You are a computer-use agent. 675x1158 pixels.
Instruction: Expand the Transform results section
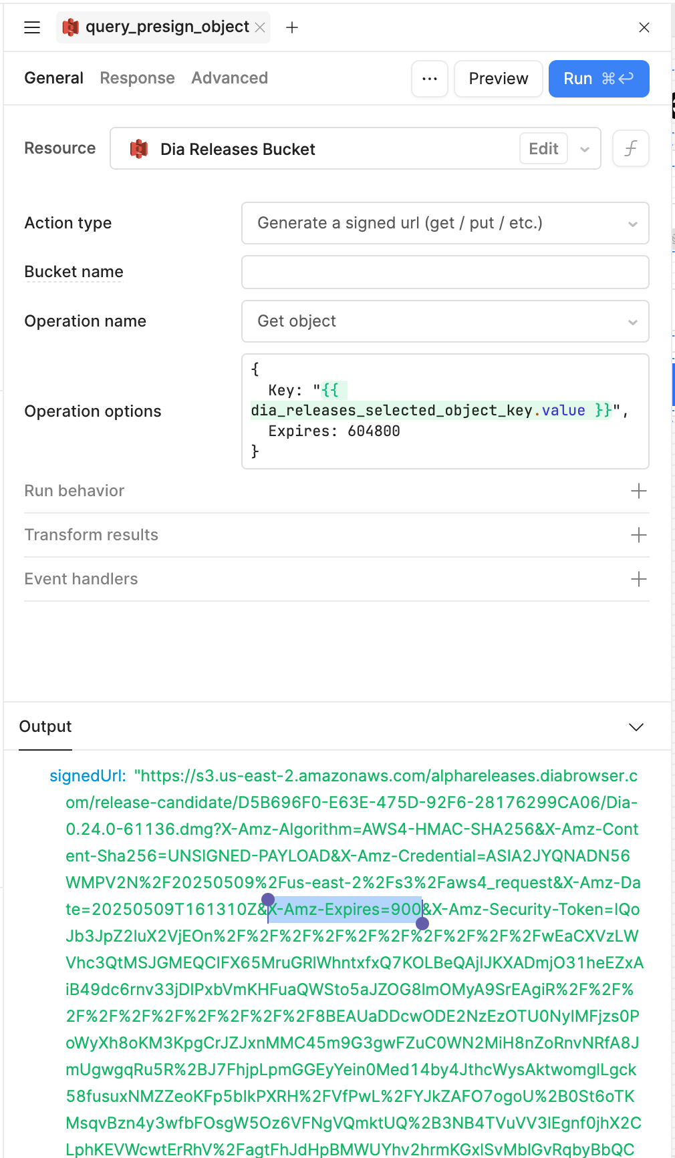coord(638,535)
